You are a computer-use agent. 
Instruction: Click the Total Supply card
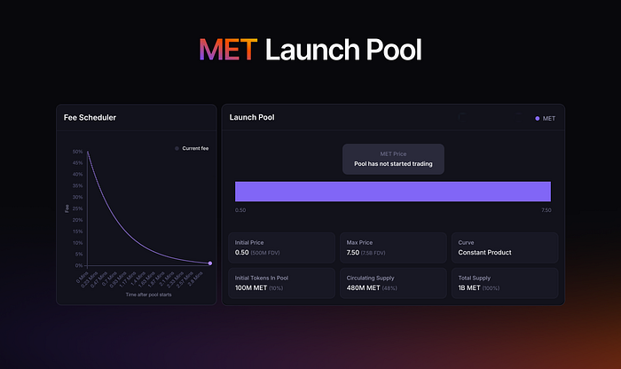point(504,283)
